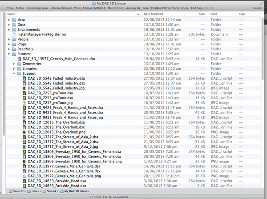Click the Runtime folder icon

(14, 54)
